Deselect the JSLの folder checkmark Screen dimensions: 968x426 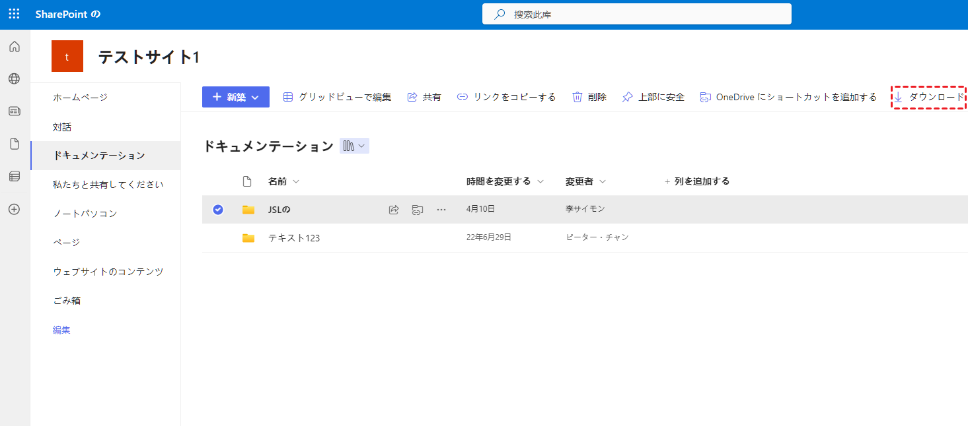218,210
